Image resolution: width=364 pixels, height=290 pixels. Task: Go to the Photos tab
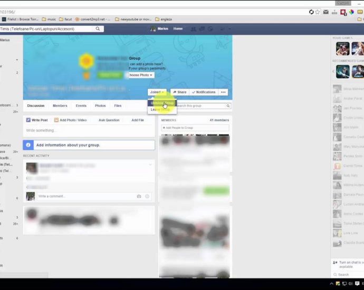100,106
